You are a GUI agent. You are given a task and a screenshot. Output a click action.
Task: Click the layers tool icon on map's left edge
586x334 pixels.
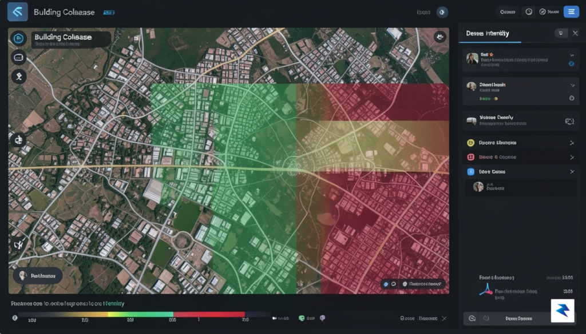(18, 140)
